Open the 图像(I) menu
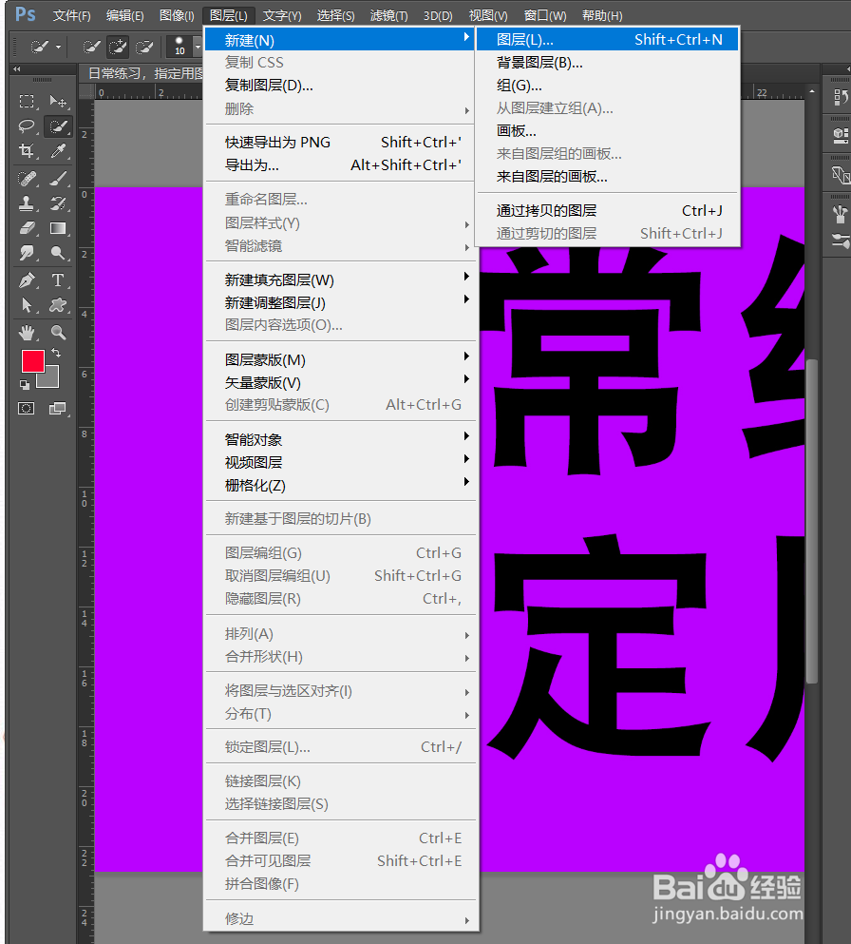The height and width of the screenshot is (944, 851). click(x=177, y=15)
